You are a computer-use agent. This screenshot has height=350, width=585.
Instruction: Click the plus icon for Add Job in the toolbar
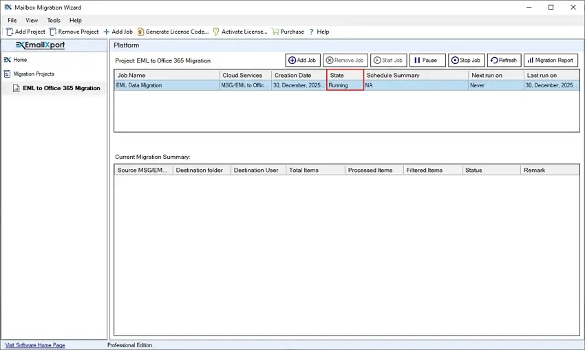106,32
